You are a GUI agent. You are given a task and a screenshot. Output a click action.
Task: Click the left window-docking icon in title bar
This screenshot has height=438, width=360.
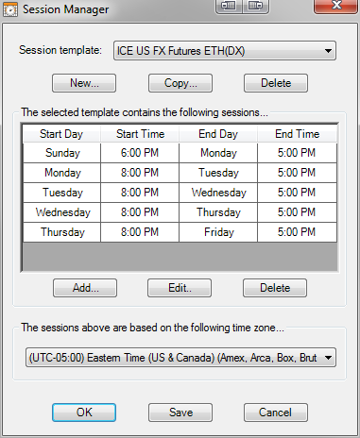coord(229,6)
